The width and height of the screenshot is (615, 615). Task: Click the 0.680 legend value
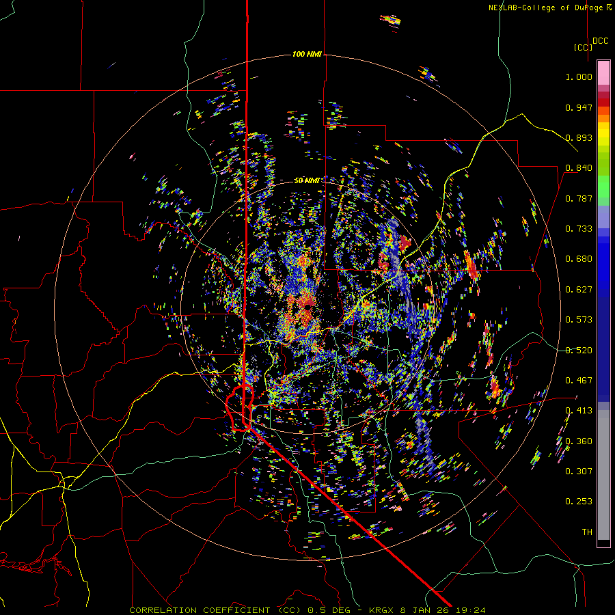tap(579, 259)
